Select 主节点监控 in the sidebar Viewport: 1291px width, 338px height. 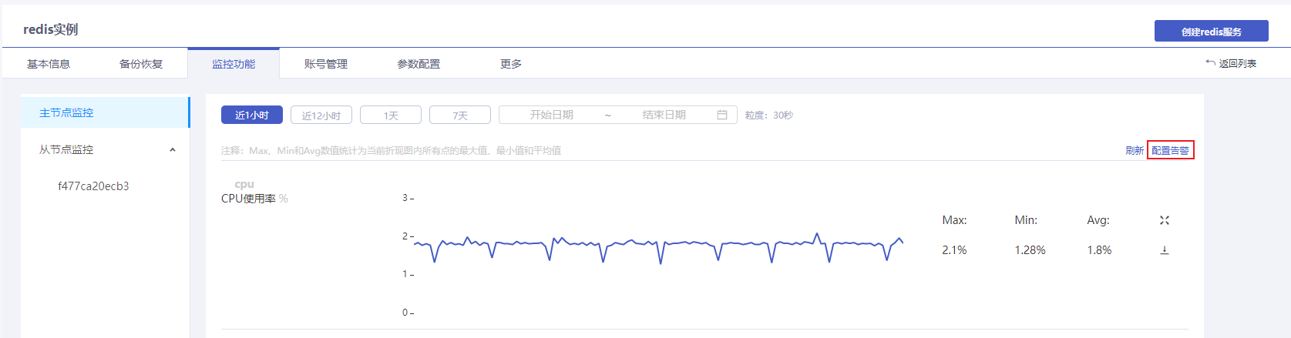pyautogui.click(x=66, y=112)
